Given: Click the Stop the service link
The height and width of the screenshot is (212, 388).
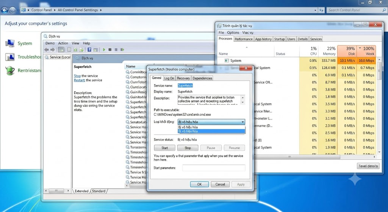Looking at the screenshot, I should 77,76.
